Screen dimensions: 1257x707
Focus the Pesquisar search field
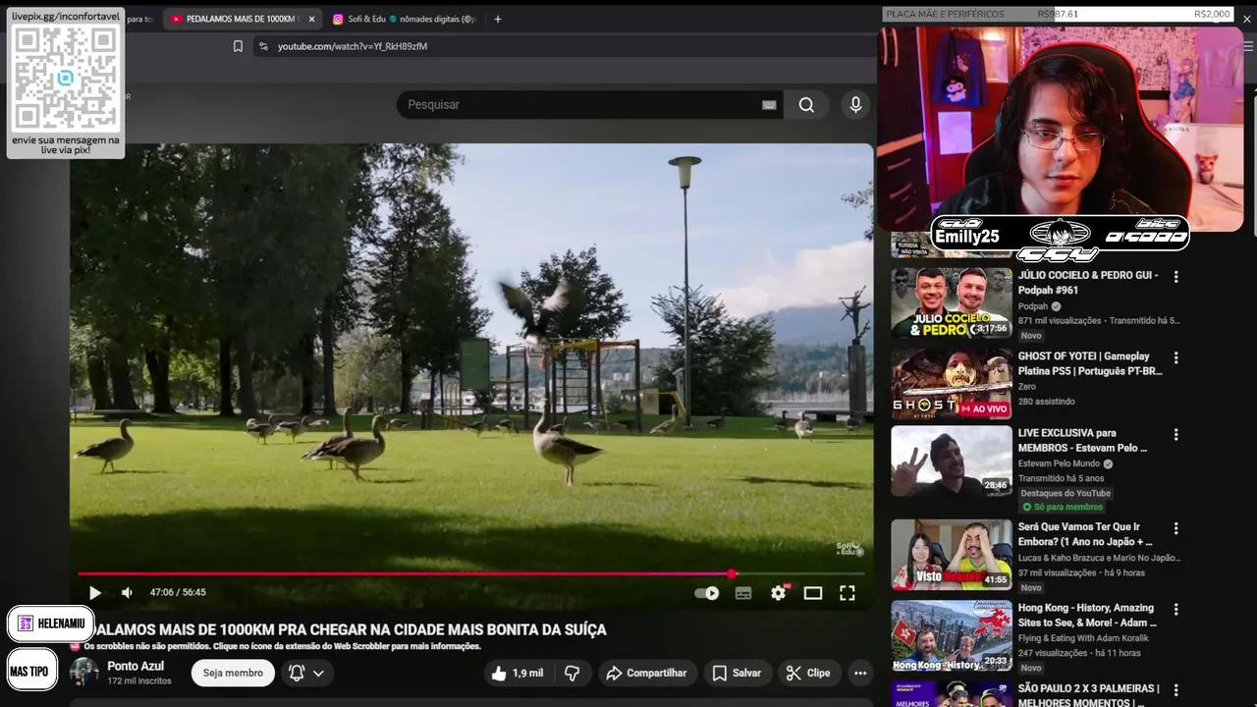tap(579, 105)
